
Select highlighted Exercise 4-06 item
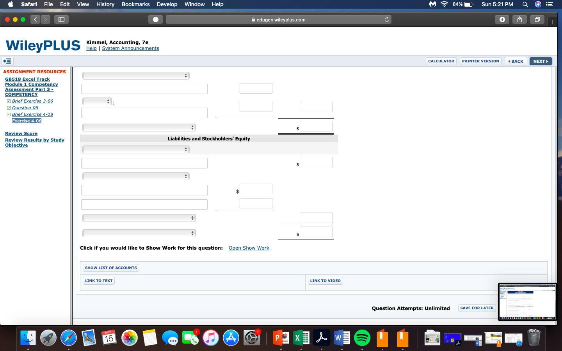coord(27,121)
